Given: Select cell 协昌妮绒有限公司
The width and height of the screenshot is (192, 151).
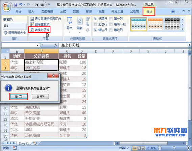Looking at the screenshot, I should pyautogui.click(x=41, y=124).
